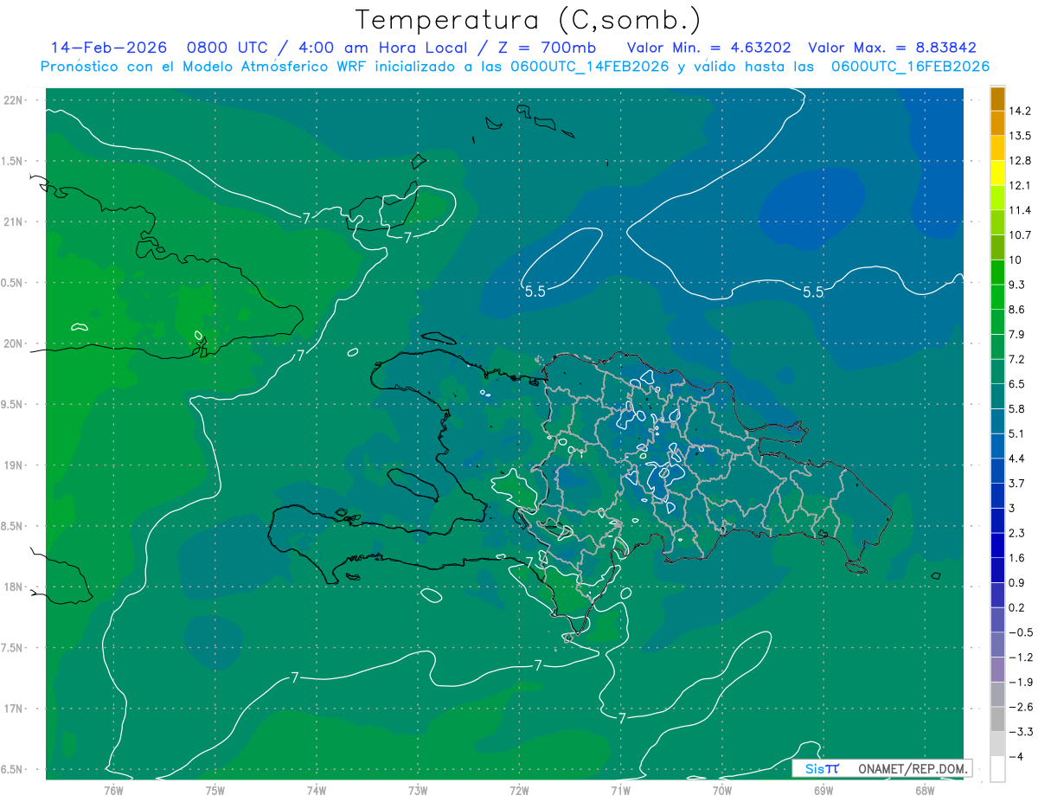Click the "10.7" color scale label
This screenshot has width=1038, height=802.
pyautogui.click(x=1021, y=235)
